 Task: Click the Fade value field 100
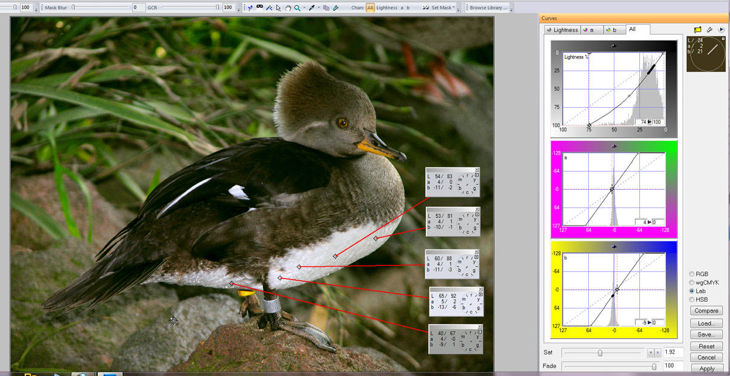(673, 366)
